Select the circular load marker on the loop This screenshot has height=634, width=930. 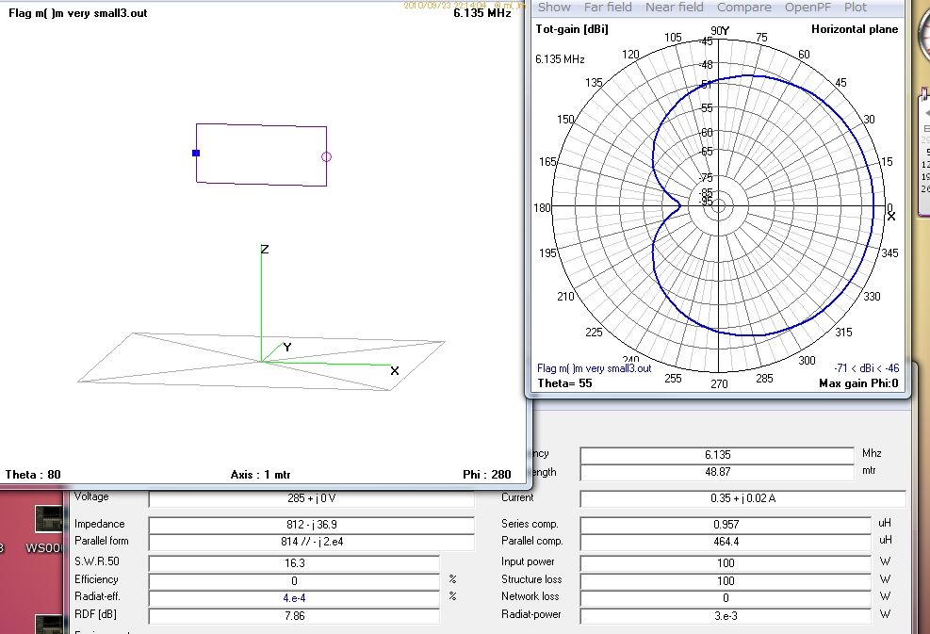[326, 156]
